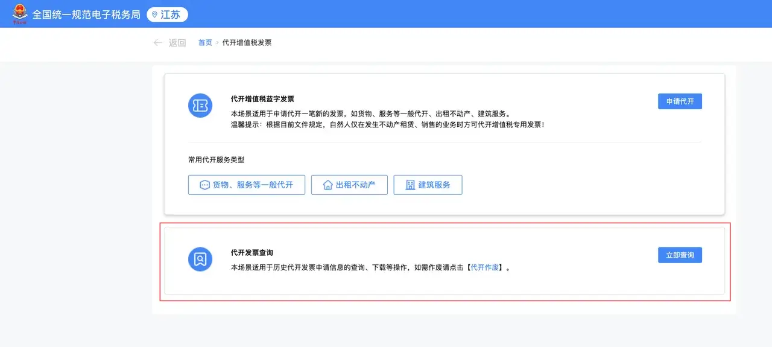The width and height of the screenshot is (772, 347).
Task: Click the goods icon on 货物、服务等一般代开
Action: coord(205,185)
